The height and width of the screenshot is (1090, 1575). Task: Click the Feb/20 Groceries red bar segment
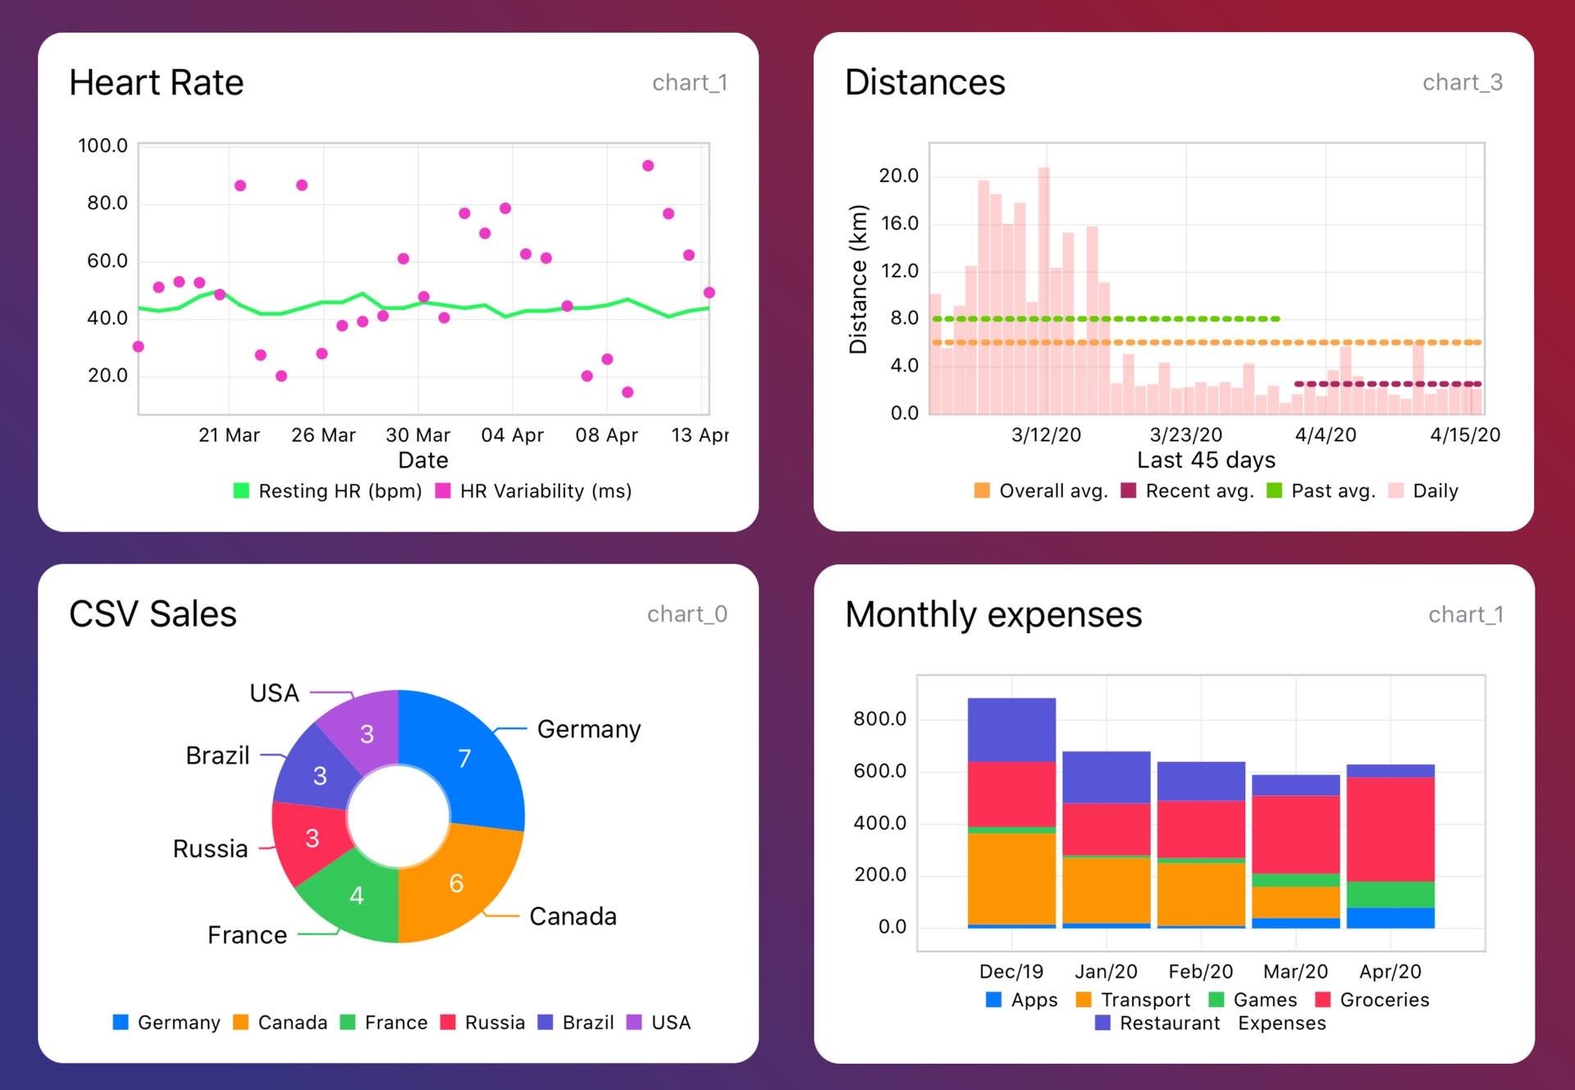point(1201,829)
